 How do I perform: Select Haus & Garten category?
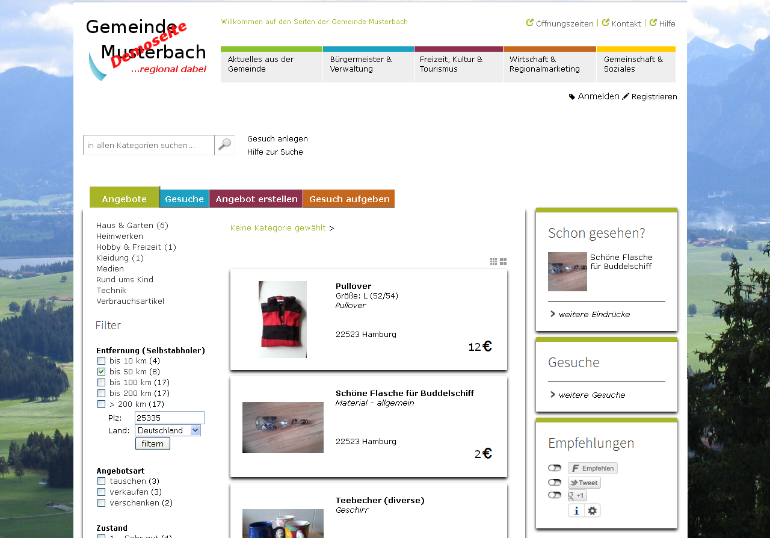[x=132, y=226]
